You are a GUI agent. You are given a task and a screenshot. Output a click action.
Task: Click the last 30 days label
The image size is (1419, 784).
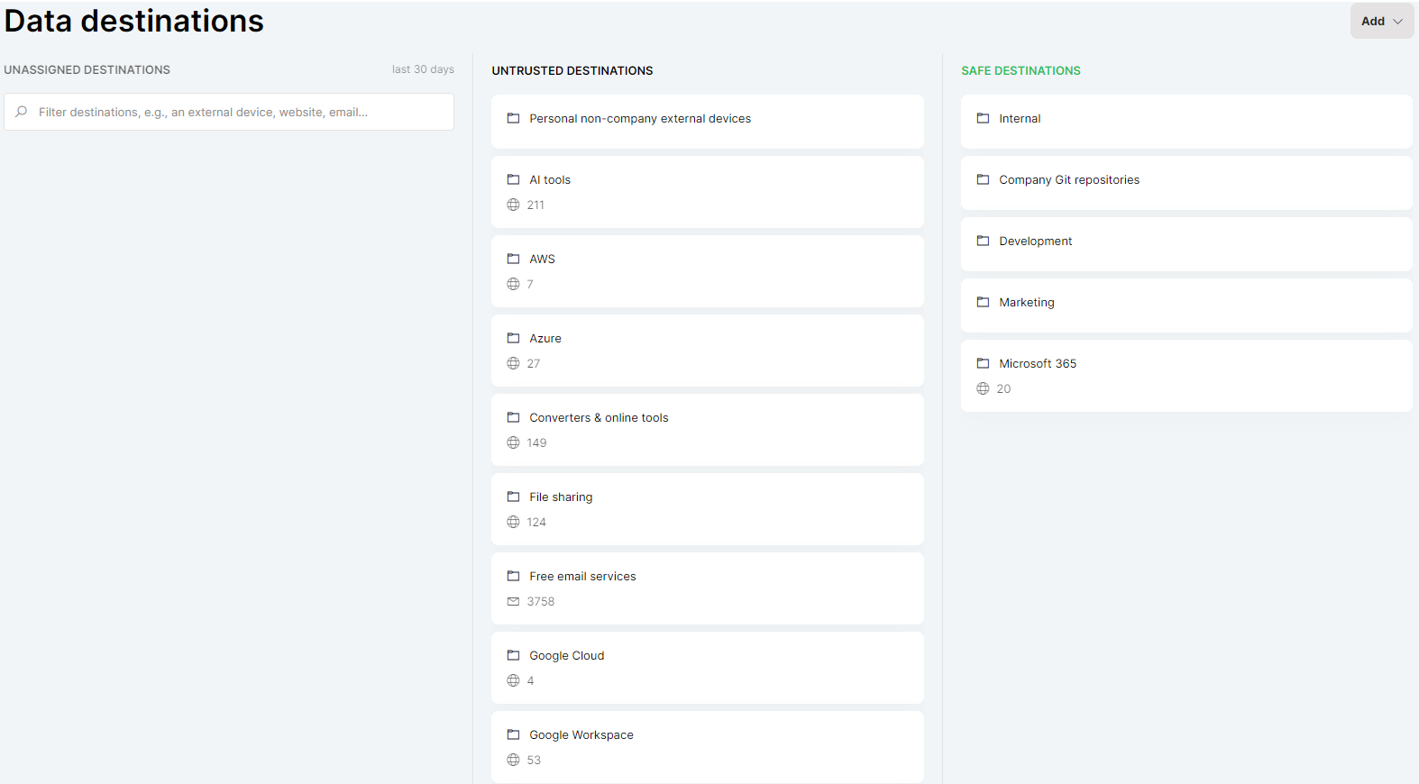tap(423, 69)
